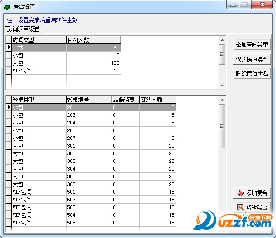This screenshot has height=238, width=276.
Task: Click the 餐桌编号 column header
Action: click(x=89, y=100)
